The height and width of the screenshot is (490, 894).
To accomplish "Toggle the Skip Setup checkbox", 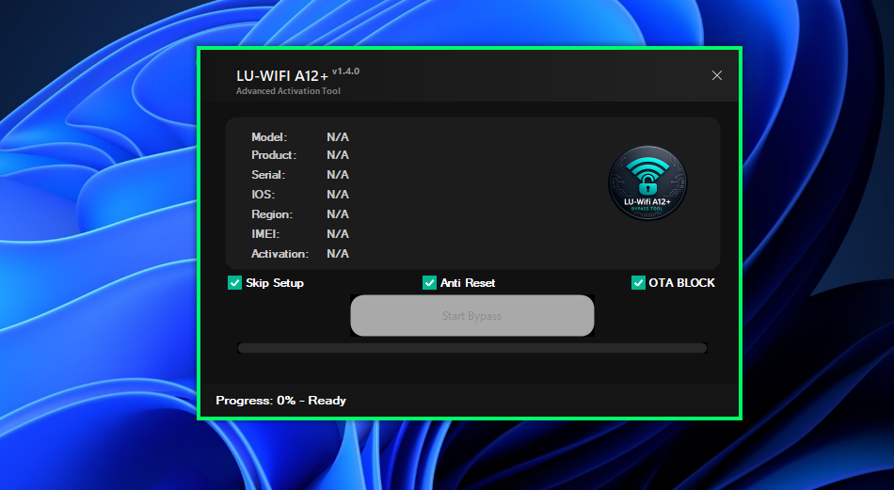I will point(234,282).
